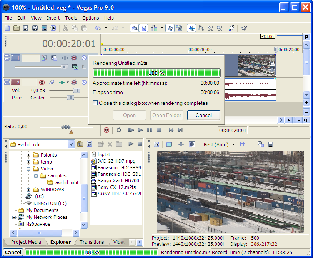Toggle Enable Snapping in toolbar
This screenshot has width=313, height=258.
pyautogui.click(x=134, y=28)
